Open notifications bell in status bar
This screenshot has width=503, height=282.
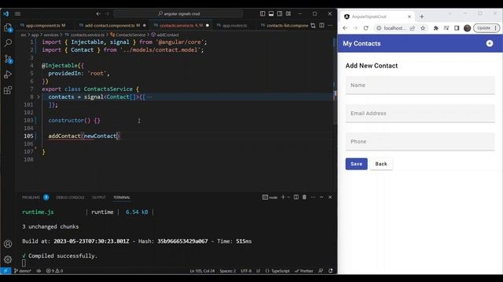click(330, 271)
